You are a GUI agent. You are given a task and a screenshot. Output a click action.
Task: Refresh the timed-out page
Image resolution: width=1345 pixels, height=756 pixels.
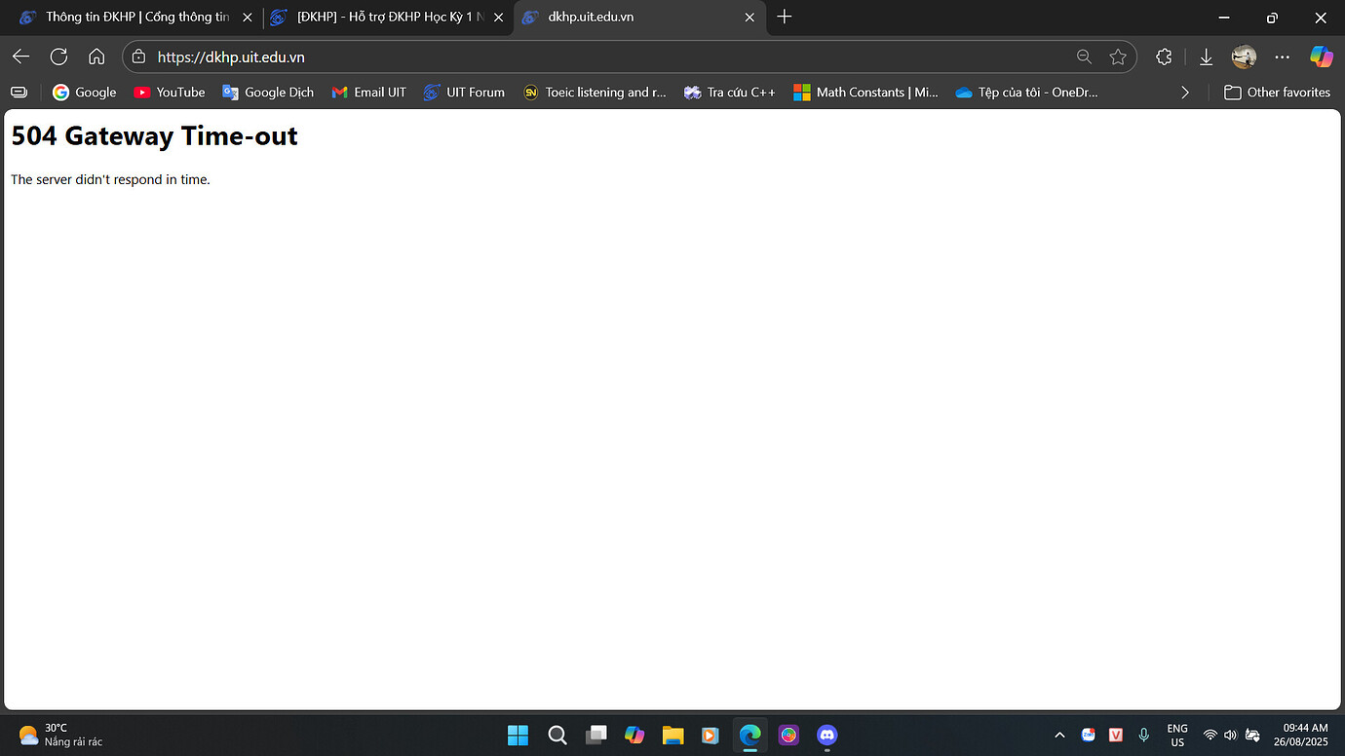(58, 57)
